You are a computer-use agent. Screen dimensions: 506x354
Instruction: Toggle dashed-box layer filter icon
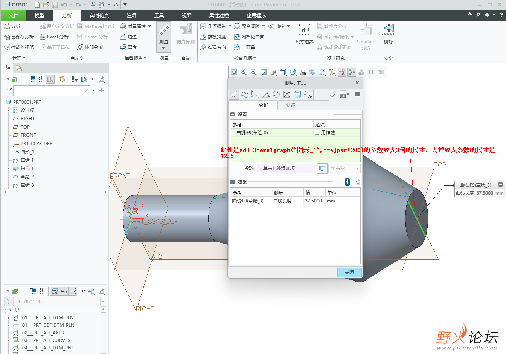coord(73,291)
